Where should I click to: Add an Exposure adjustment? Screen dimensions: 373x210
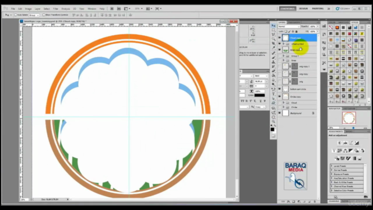coord(357,143)
